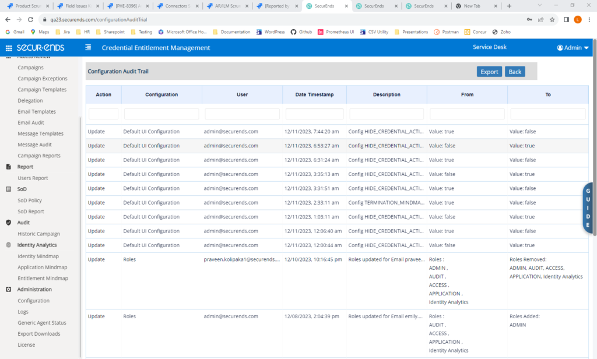Click the Identity Analytics icon in sidebar
The width and height of the screenshot is (597, 359).
coord(8,245)
